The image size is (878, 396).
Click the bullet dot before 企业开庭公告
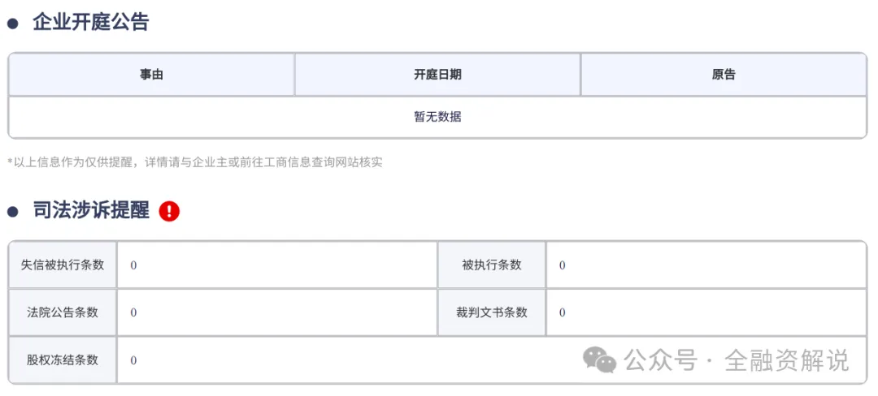click(13, 24)
